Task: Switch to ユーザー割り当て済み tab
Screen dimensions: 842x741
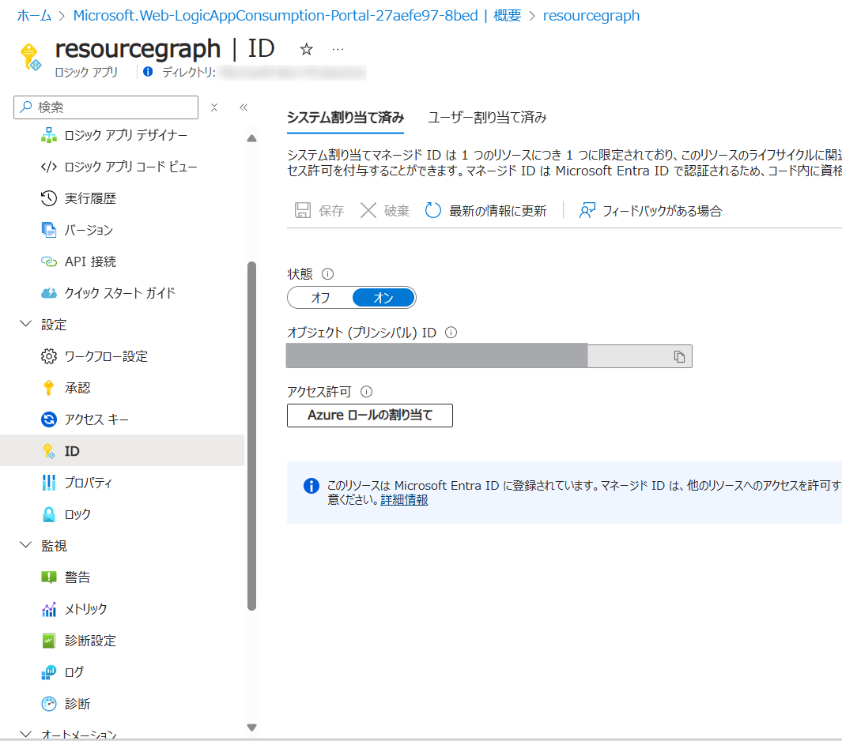Action: pos(487,118)
